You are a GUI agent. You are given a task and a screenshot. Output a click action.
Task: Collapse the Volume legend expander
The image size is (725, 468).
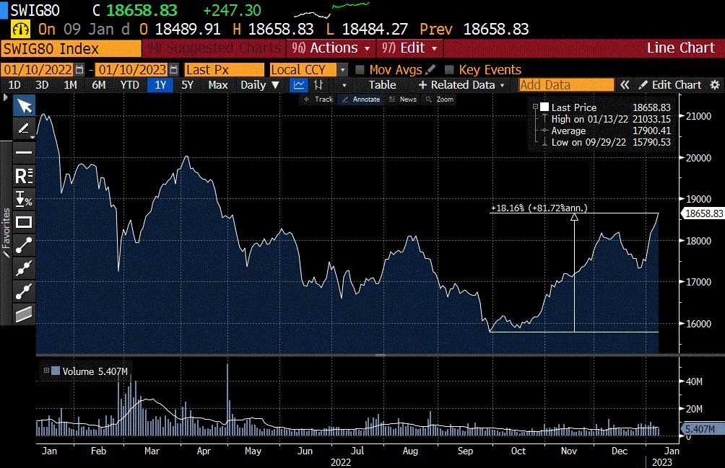click(46, 370)
